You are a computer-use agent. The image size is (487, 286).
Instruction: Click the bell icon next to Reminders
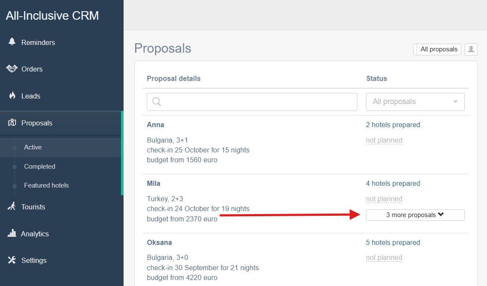point(12,42)
